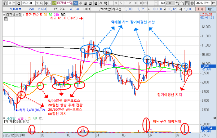This screenshot has width=217, height=138.
Task: Click the 매수 buy button
Action: [200, 9]
